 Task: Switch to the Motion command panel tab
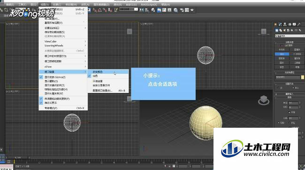coord(290,24)
